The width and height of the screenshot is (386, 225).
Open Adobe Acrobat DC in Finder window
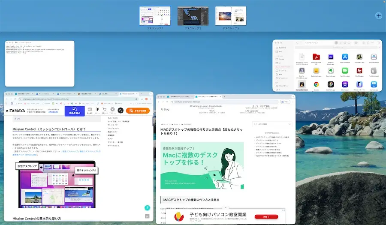pyautogui.click(x=316, y=57)
